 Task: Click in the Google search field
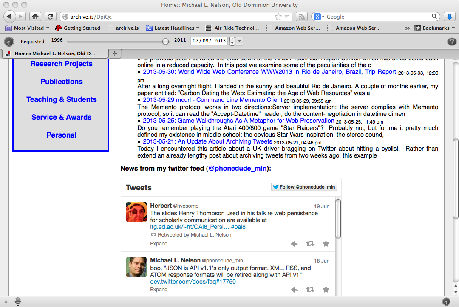378,17
